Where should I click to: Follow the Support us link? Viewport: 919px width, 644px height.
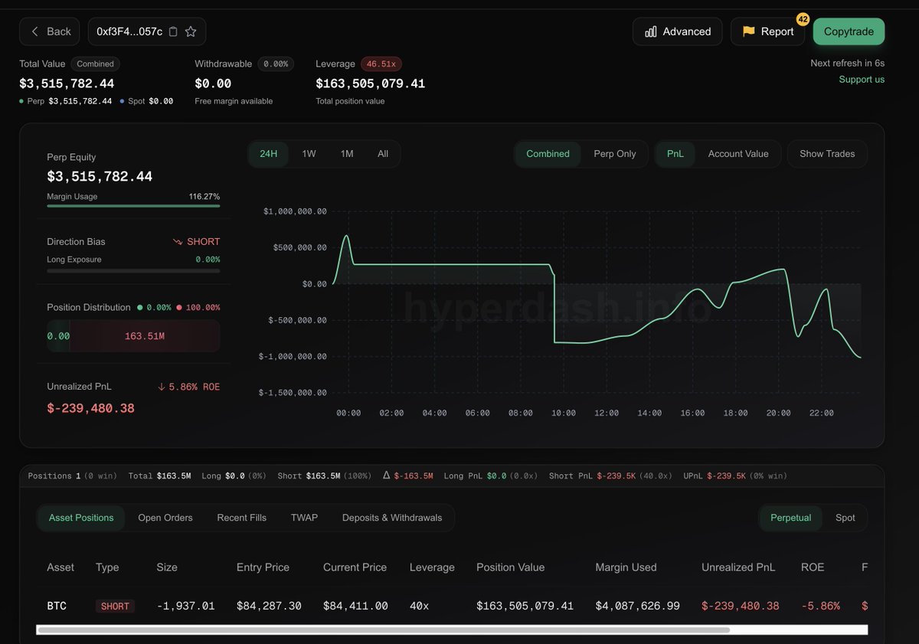tap(862, 80)
